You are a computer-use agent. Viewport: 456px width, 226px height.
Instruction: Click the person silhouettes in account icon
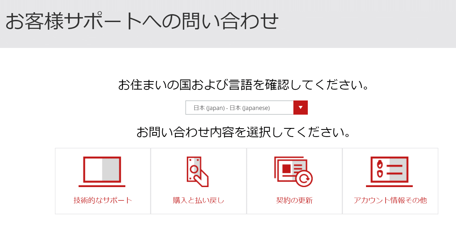tap(380, 169)
